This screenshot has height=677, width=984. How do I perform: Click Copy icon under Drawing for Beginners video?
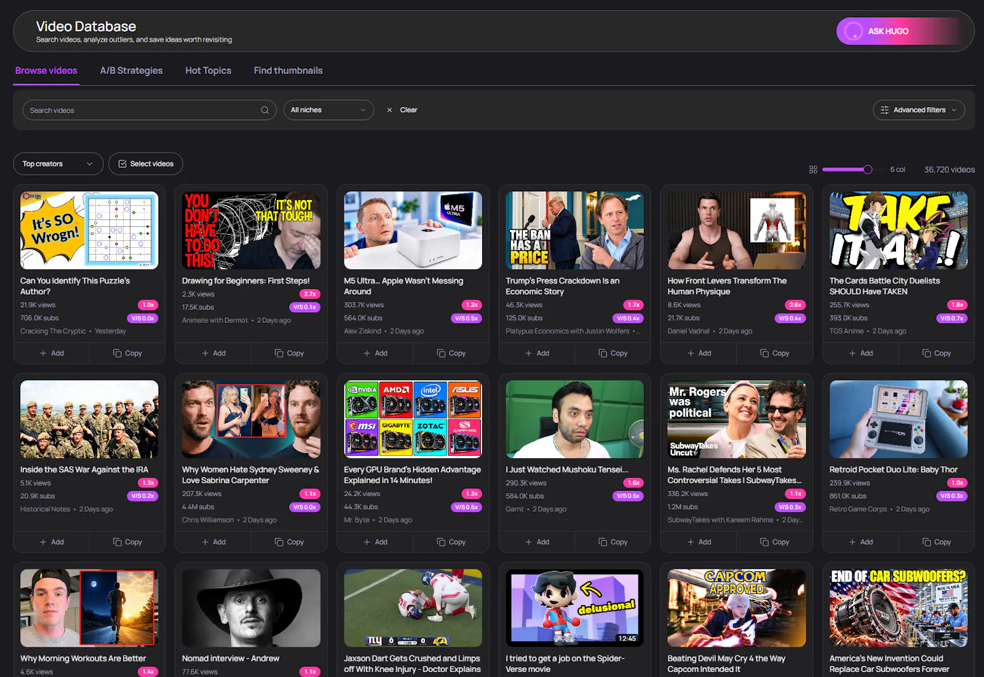point(279,354)
